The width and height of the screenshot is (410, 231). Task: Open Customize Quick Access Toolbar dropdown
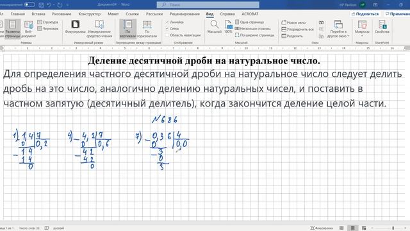point(67,4)
